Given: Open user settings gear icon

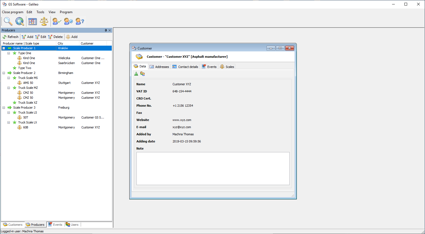Looking at the screenshot, I should click(68, 21).
